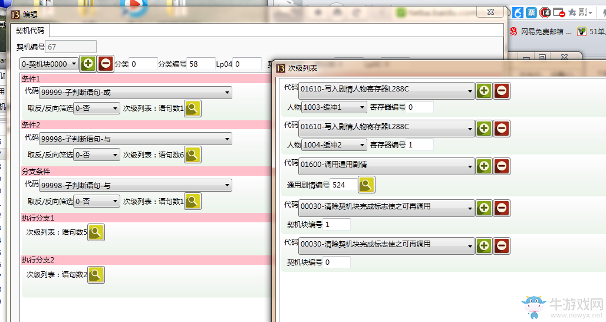Open 执行分支2 sub-list magnifier (语句数2)
The image size is (606, 322).
(x=96, y=275)
